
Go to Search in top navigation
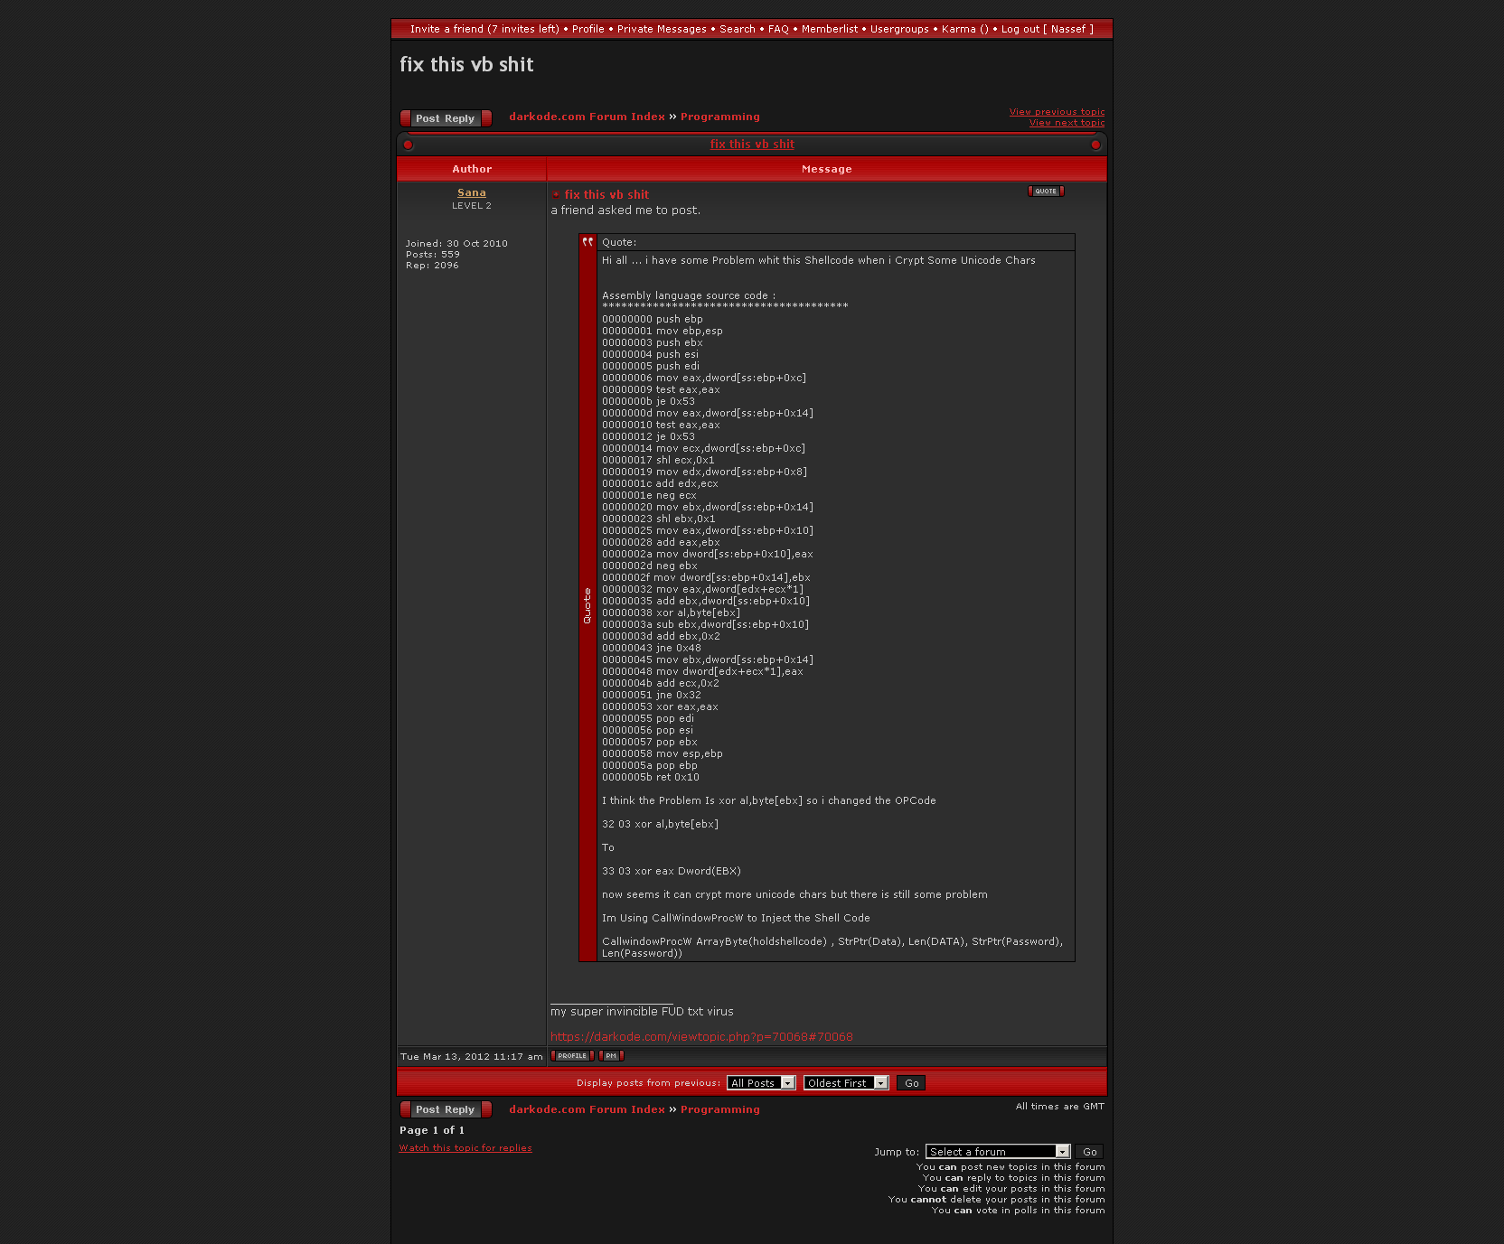point(738,29)
